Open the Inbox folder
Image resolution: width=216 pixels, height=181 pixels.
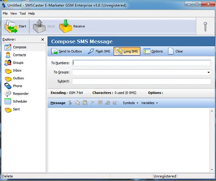17,70
